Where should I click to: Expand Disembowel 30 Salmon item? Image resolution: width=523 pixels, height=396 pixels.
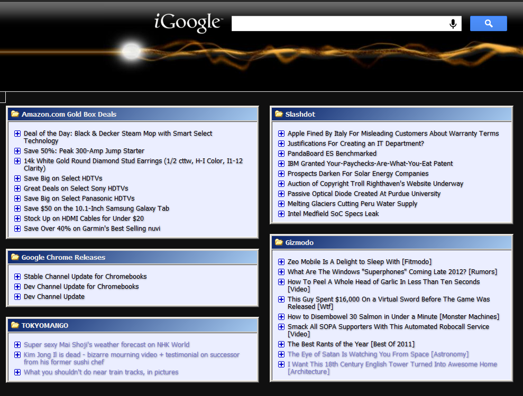(x=281, y=317)
